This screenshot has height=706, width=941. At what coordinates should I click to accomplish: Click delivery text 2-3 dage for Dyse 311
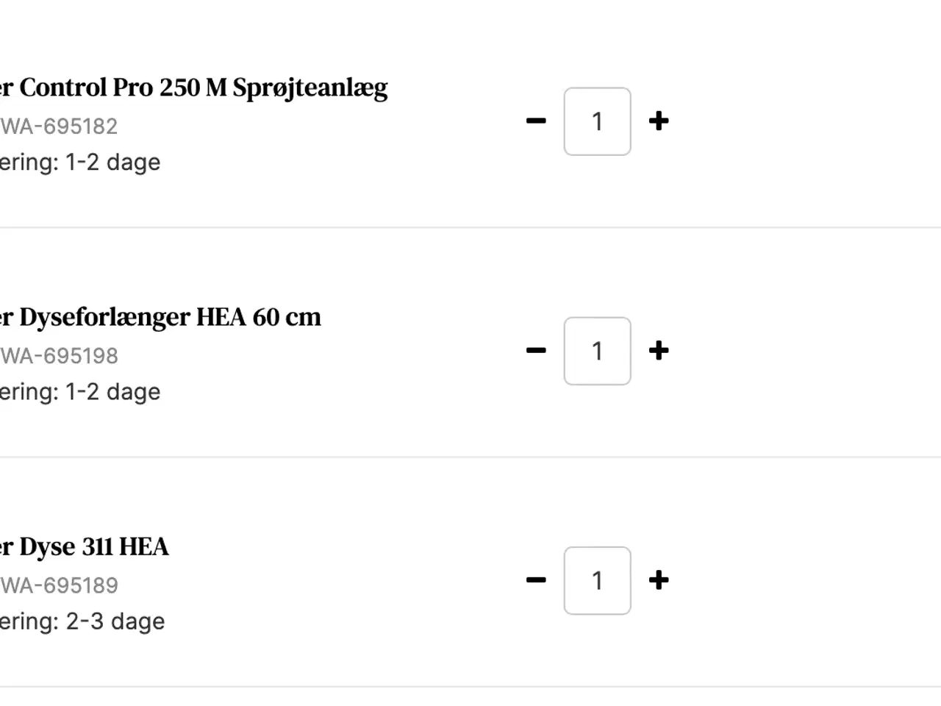pyautogui.click(x=82, y=621)
